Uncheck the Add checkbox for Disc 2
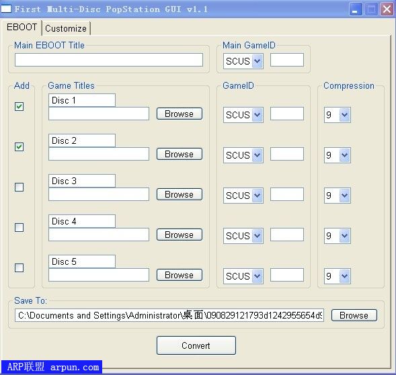 click(x=19, y=147)
